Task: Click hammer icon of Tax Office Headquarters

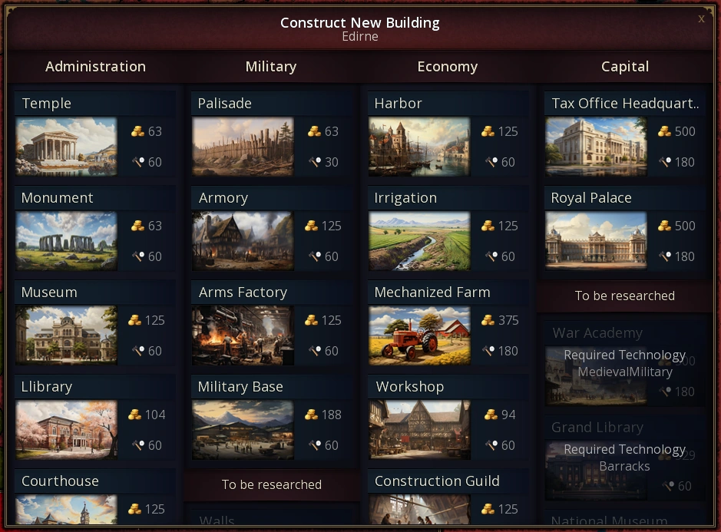Action: pos(665,162)
